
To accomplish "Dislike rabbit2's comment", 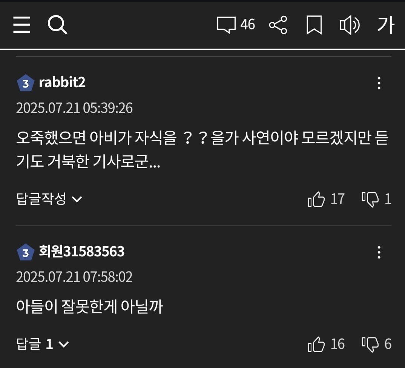I will coord(370,199).
